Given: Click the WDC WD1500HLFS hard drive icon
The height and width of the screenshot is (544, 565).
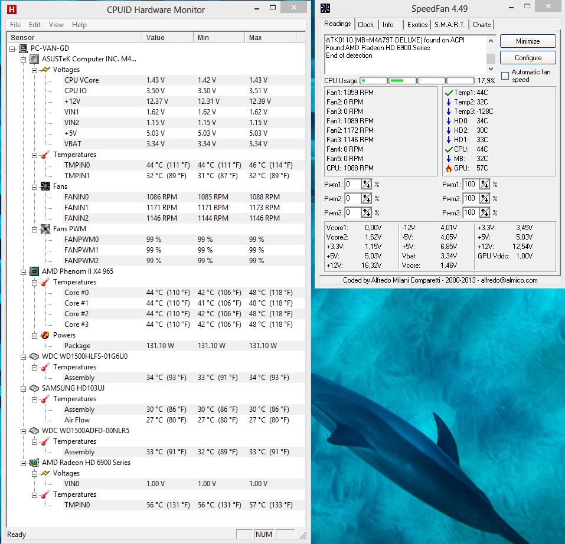Looking at the screenshot, I should tap(34, 356).
